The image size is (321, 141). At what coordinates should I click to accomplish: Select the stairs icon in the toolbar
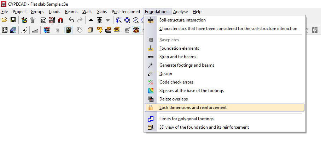pyautogui.click(x=24, y=30)
